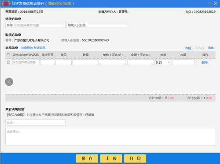Image resolution: width=220 pixels, height=164 pixels.
Task: Click the 金额(不含税) cell in first row
Action: [x=141, y=62]
